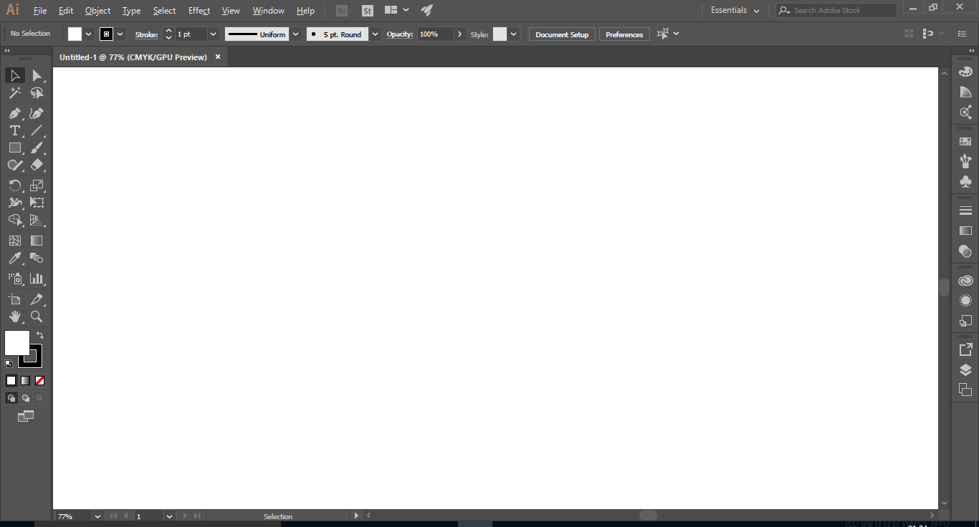
Task: Select the Pen tool
Action: point(14,113)
